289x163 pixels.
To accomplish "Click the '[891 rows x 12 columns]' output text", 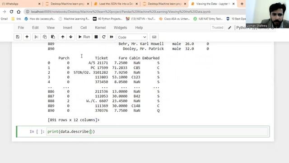I will [x=73, y=120].
